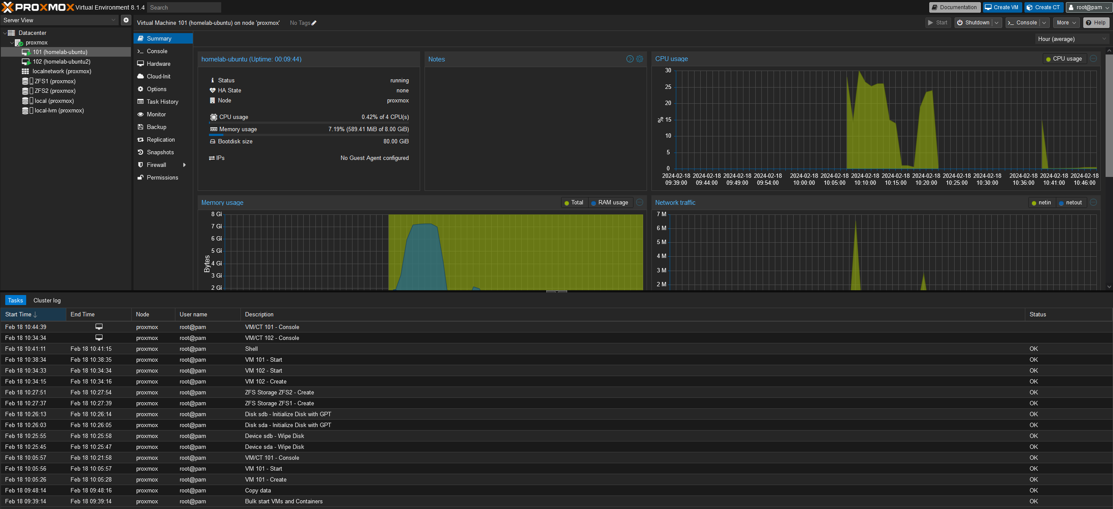
Task: Open Task History
Action: coord(163,102)
